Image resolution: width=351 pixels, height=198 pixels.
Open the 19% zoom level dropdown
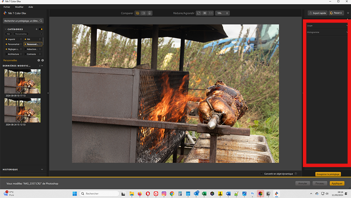coord(222,13)
